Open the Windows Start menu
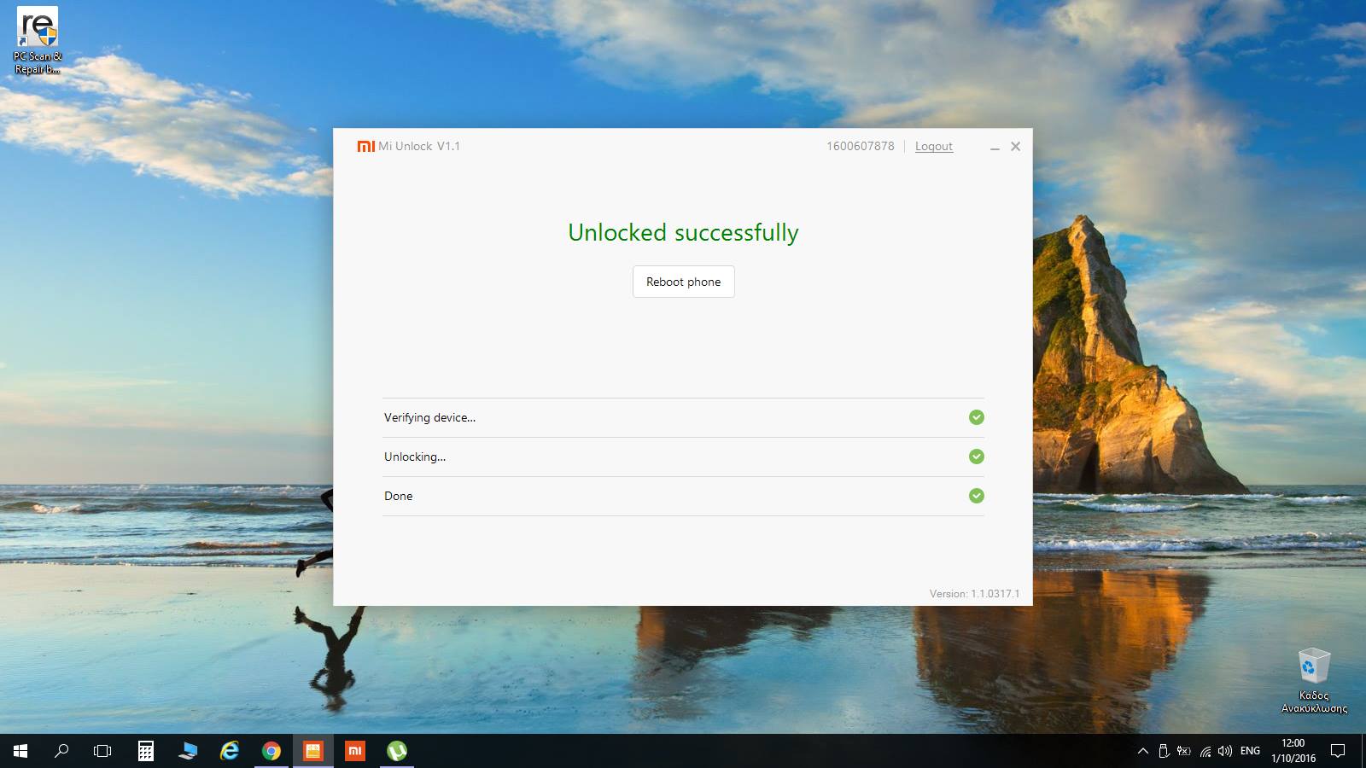 (20, 751)
